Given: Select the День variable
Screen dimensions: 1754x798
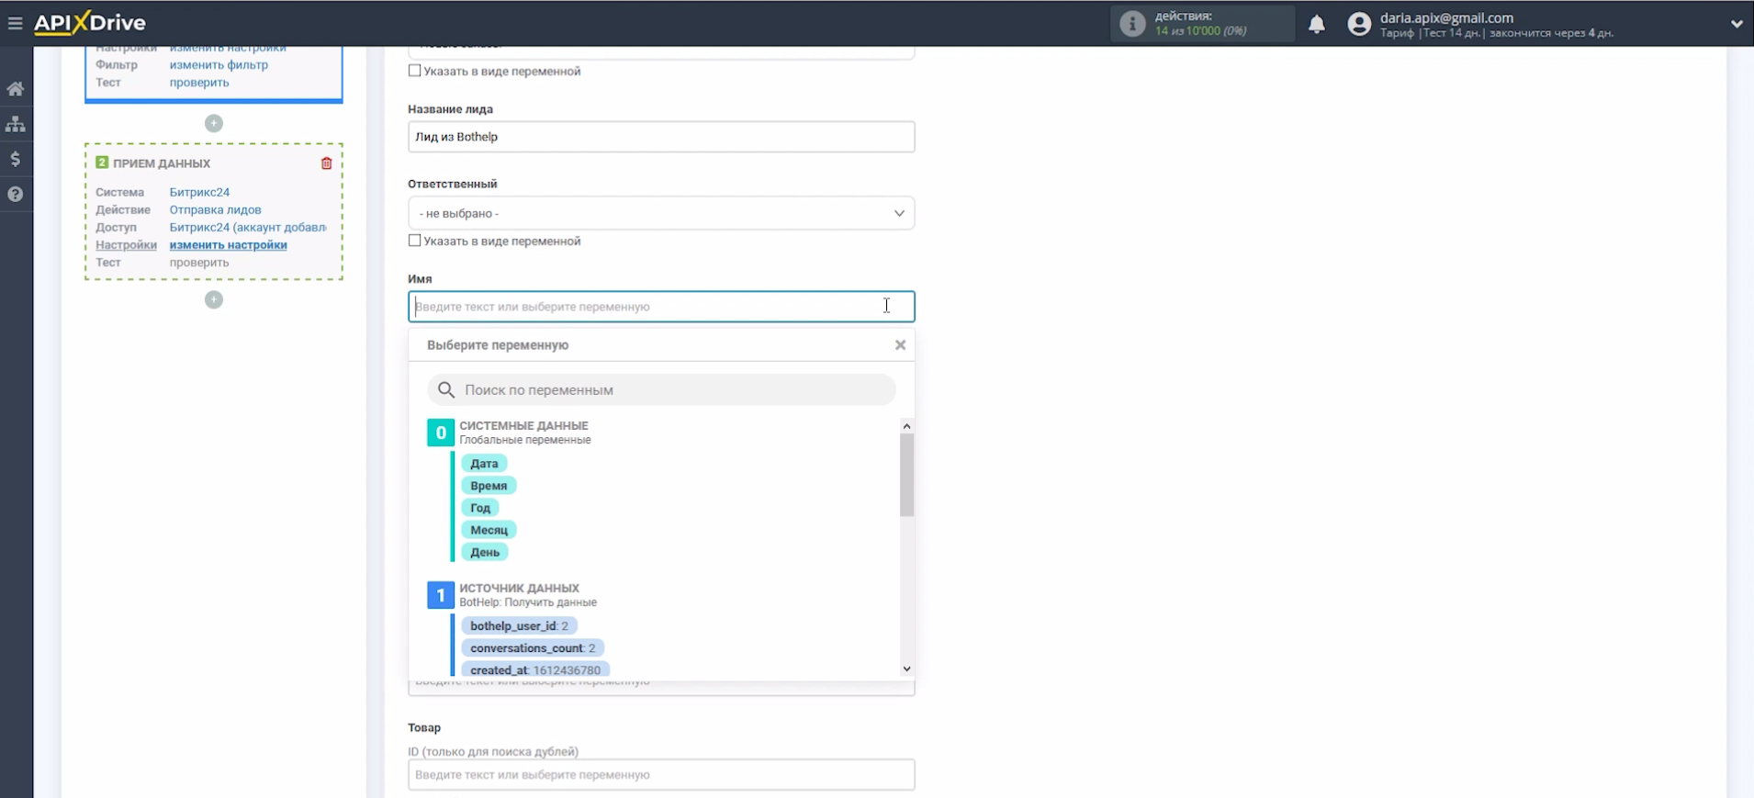Looking at the screenshot, I should (x=485, y=552).
